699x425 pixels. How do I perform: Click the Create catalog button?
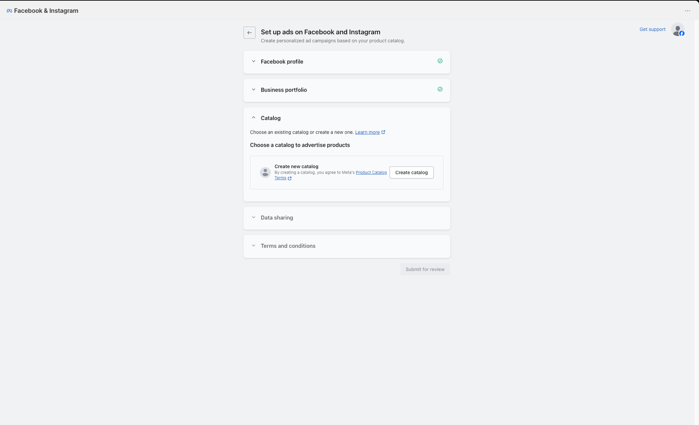point(411,172)
